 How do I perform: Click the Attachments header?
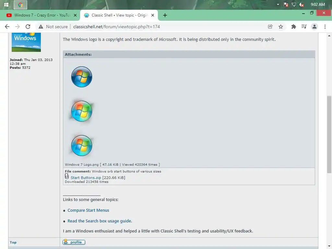189,54
